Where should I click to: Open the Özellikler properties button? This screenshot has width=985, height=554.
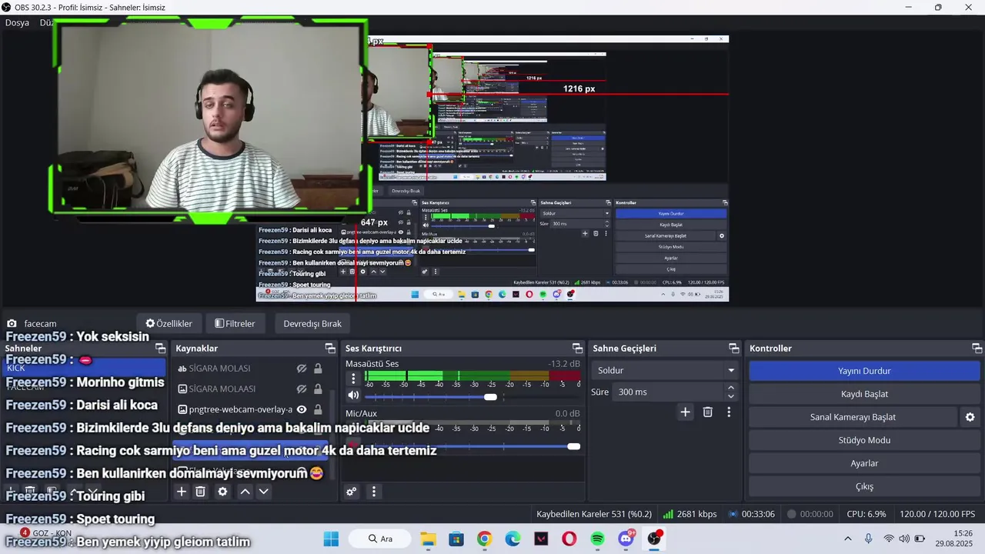tap(169, 324)
